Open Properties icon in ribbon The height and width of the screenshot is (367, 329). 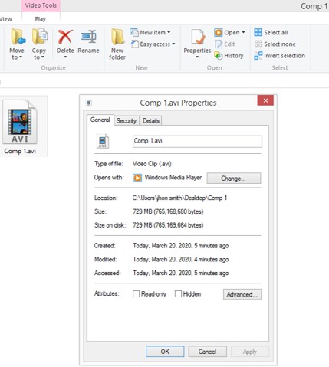[x=198, y=38]
